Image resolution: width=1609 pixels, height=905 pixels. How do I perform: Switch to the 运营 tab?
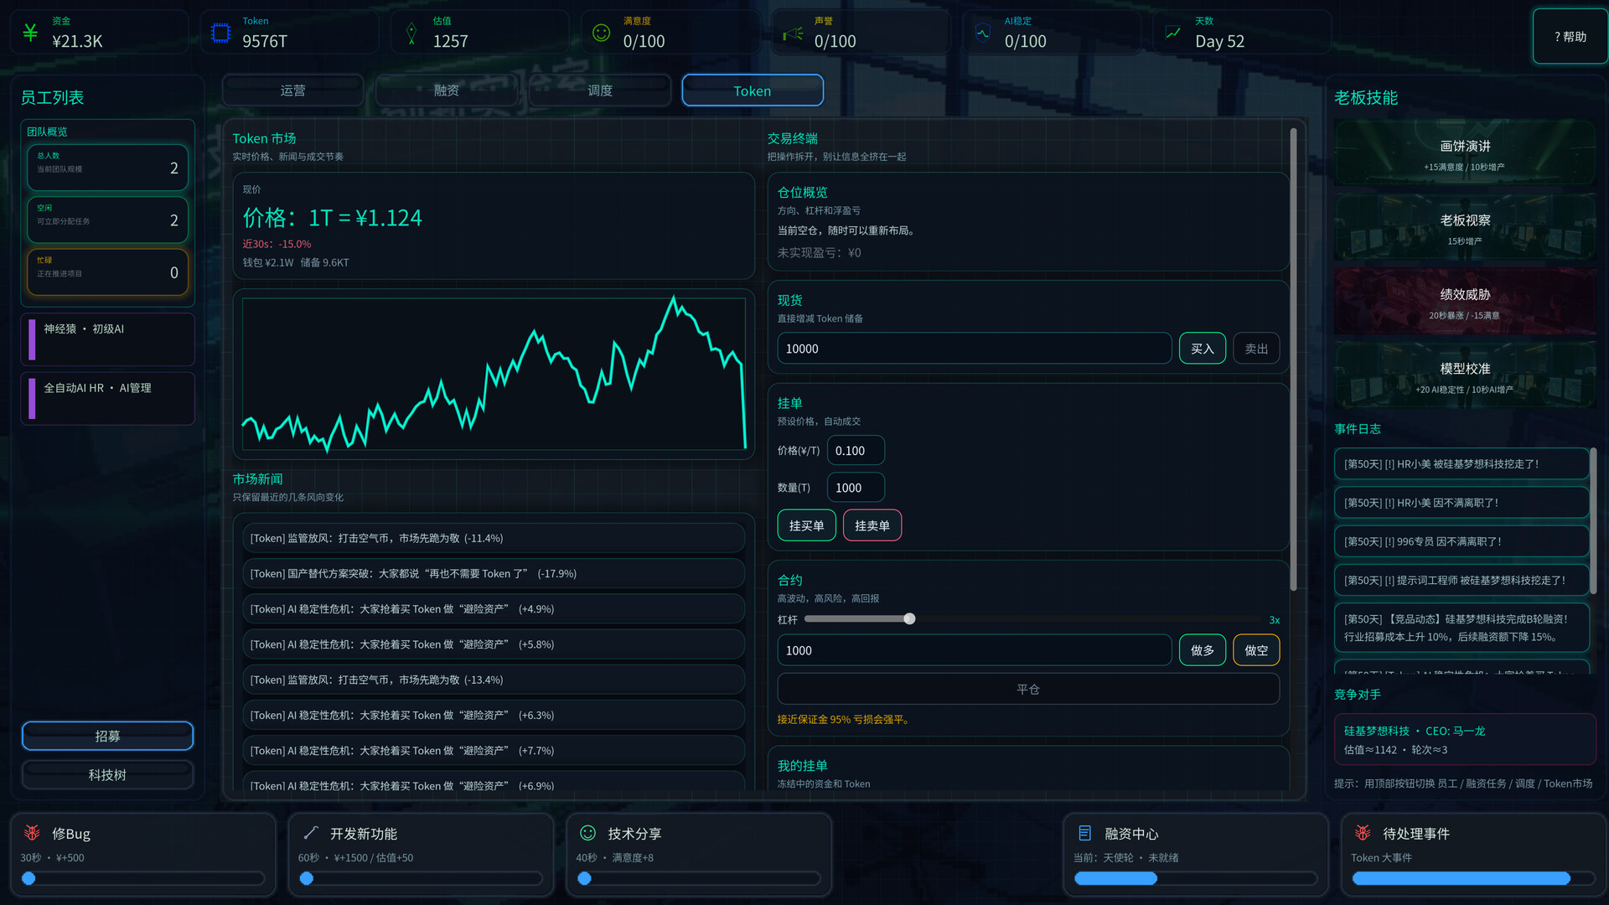click(x=292, y=90)
